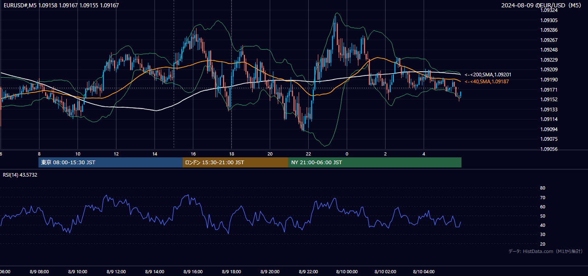This screenshot has height=276, width=588.
Task: Click price axis value 1.09248
Action: (549, 50)
